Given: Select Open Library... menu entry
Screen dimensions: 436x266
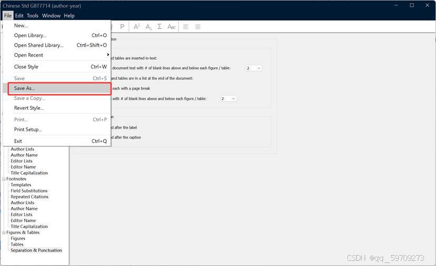Looking at the screenshot, I should click(57, 35).
